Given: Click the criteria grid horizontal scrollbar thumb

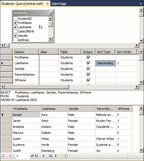Looking at the screenshot, I should point(37,87).
